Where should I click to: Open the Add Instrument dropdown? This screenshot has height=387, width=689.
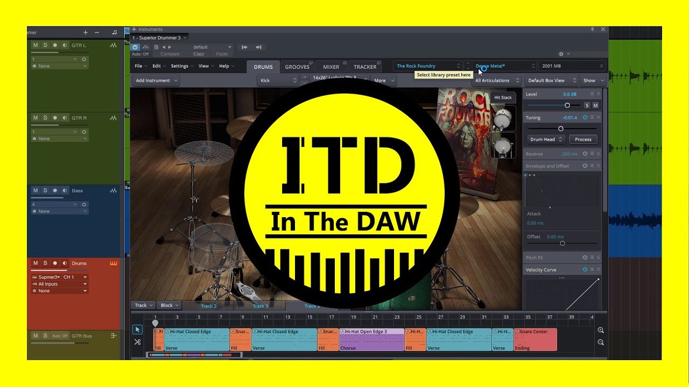(x=156, y=81)
